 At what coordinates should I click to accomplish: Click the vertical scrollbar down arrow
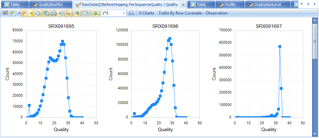point(315,134)
